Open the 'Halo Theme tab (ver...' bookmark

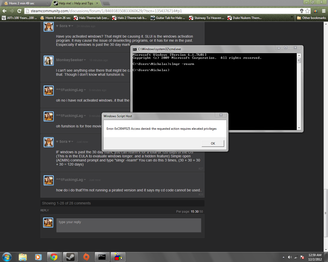click(91, 18)
